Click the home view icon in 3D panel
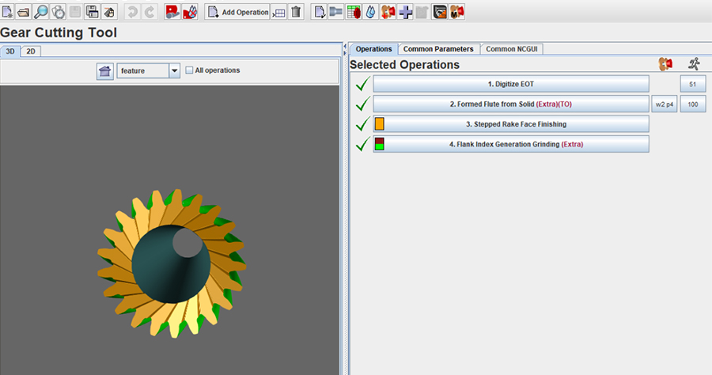Image resolution: width=712 pixels, height=375 pixels. (104, 71)
